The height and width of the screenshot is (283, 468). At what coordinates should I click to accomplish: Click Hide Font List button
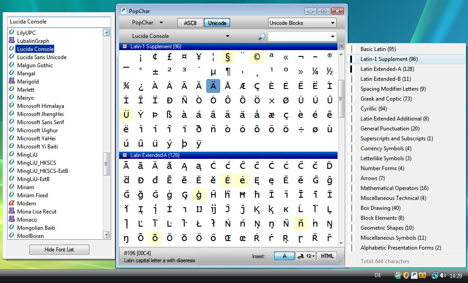pyautogui.click(x=59, y=250)
